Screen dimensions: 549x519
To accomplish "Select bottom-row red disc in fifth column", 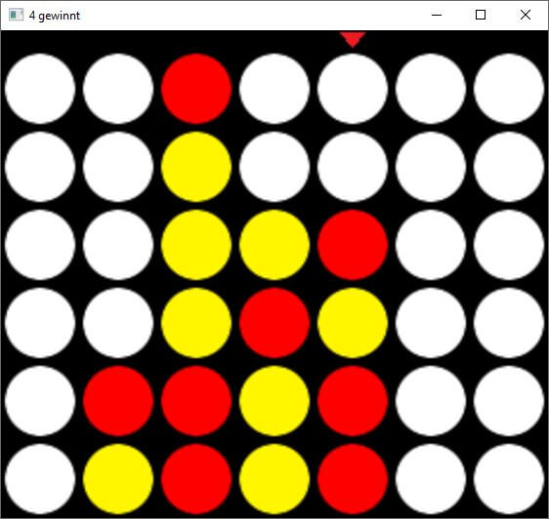I will (353, 478).
